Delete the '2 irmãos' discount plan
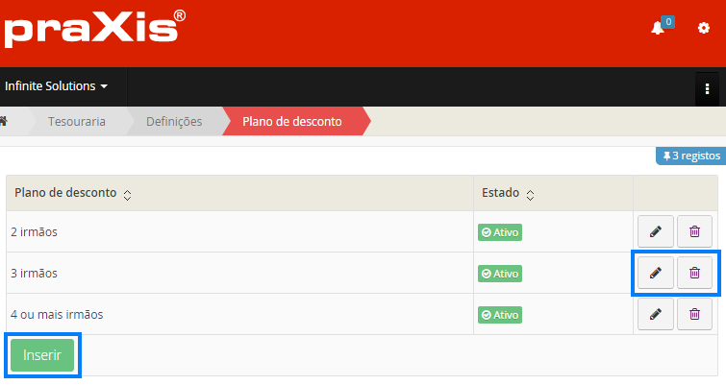The width and height of the screenshot is (726, 385). [x=694, y=231]
